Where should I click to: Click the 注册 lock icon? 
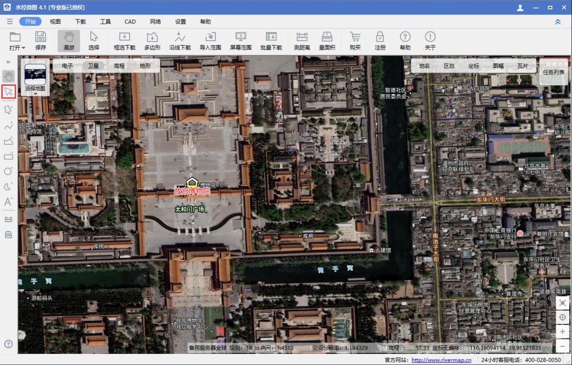380,37
